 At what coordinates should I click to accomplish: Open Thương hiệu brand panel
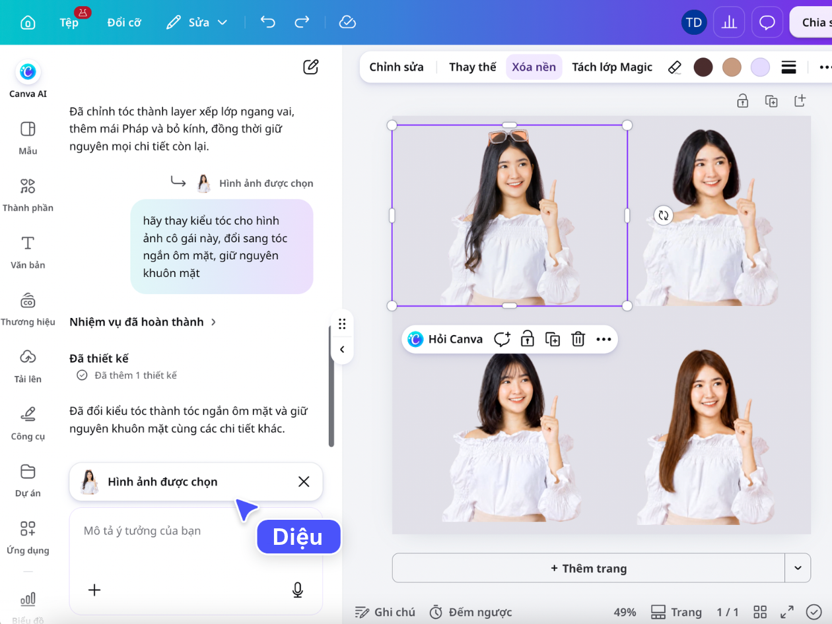[28, 309]
